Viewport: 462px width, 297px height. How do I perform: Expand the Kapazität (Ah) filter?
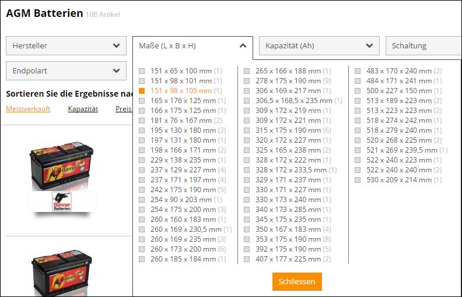click(x=319, y=45)
